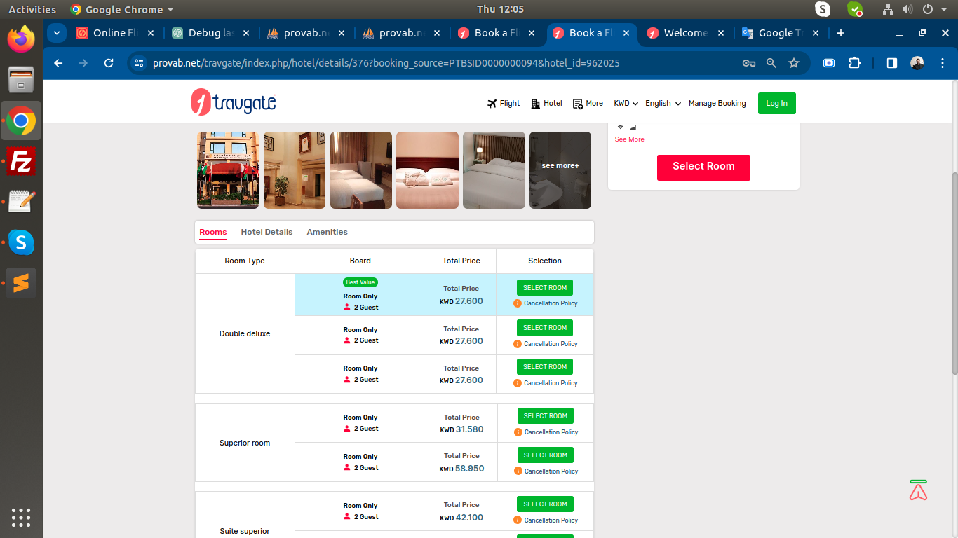The height and width of the screenshot is (538, 958).
Task: Open Google Chrome app menu in top bar
Action: (122, 9)
